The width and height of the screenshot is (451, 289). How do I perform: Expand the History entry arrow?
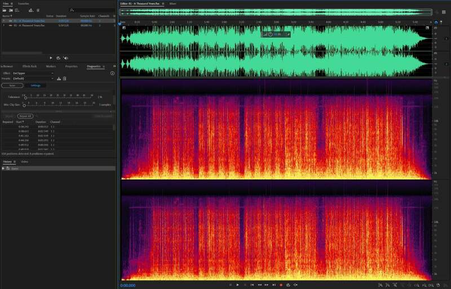tap(3, 169)
